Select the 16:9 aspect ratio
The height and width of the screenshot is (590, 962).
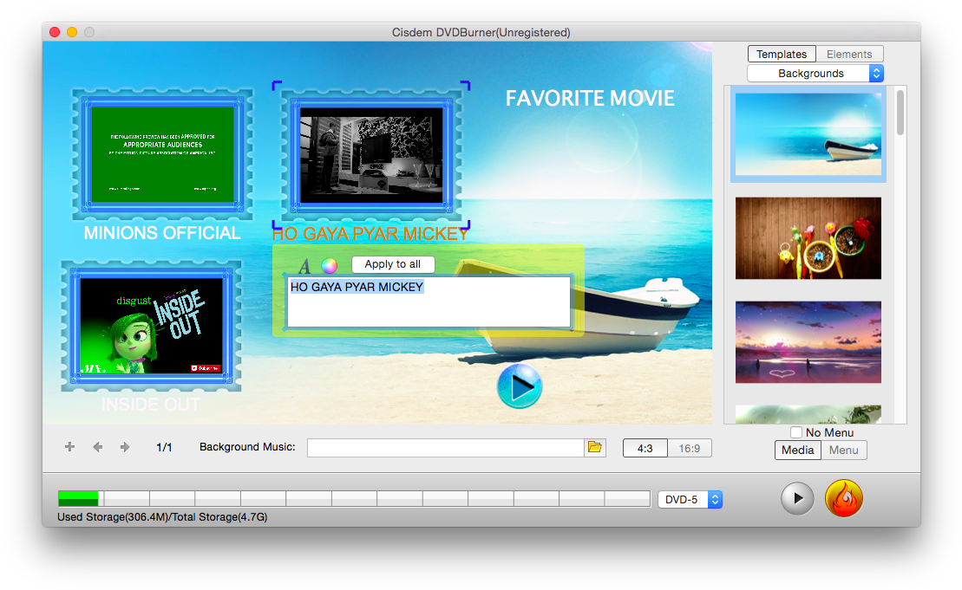(x=690, y=449)
